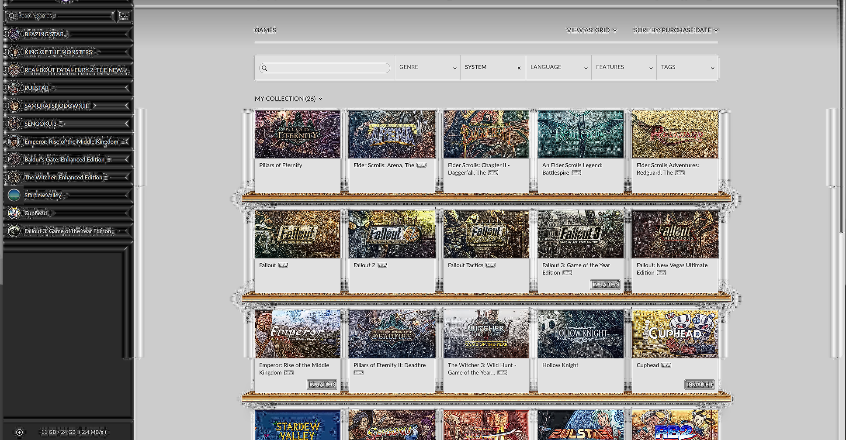Select King of the Monsters sidebar icon
846x440 pixels.
(x=14, y=52)
